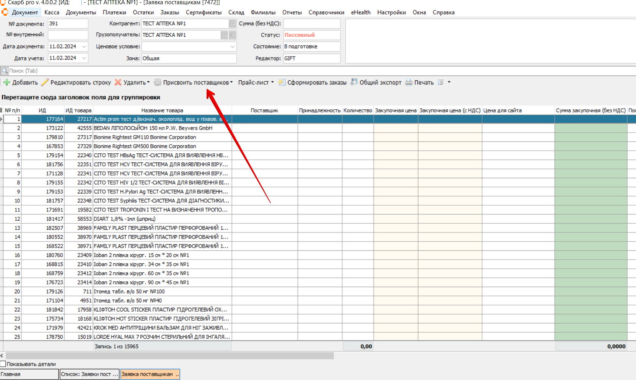Click the printer Печать icon
The width and height of the screenshot is (636, 380).
pos(409,82)
